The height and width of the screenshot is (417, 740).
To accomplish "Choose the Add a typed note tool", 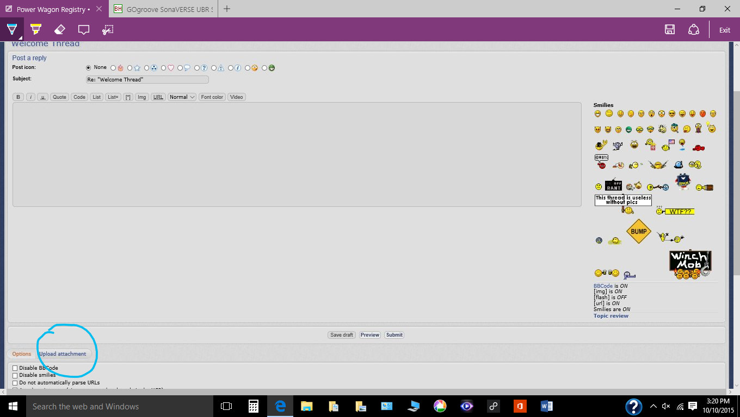I will click(x=83, y=29).
